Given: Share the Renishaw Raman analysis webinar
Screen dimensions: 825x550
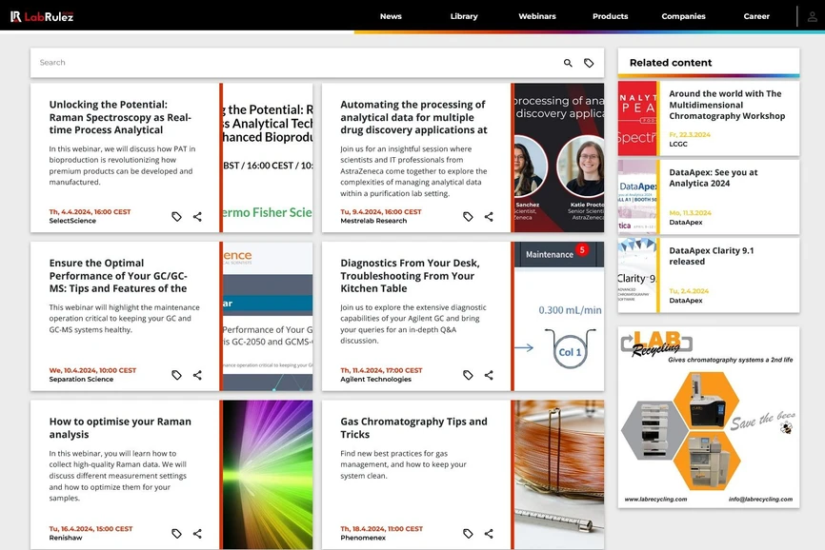Looking at the screenshot, I should [x=197, y=534].
